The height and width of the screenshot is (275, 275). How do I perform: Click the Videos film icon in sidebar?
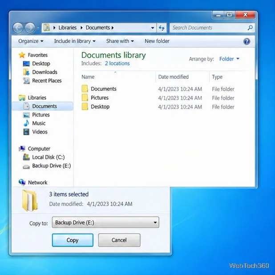click(26, 132)
